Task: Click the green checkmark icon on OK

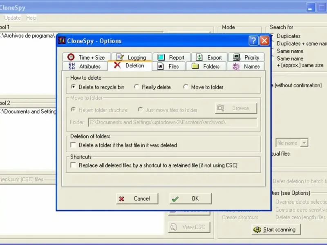Action: tap(175, 199)
